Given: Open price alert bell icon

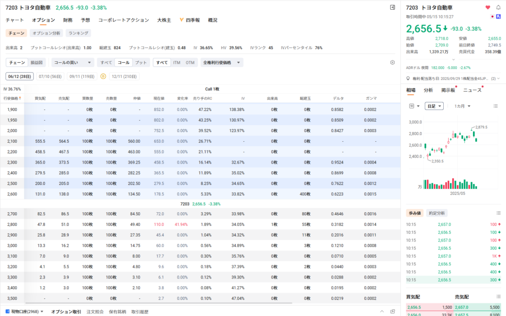Looking at the screenshot, I should click(498, 8).
